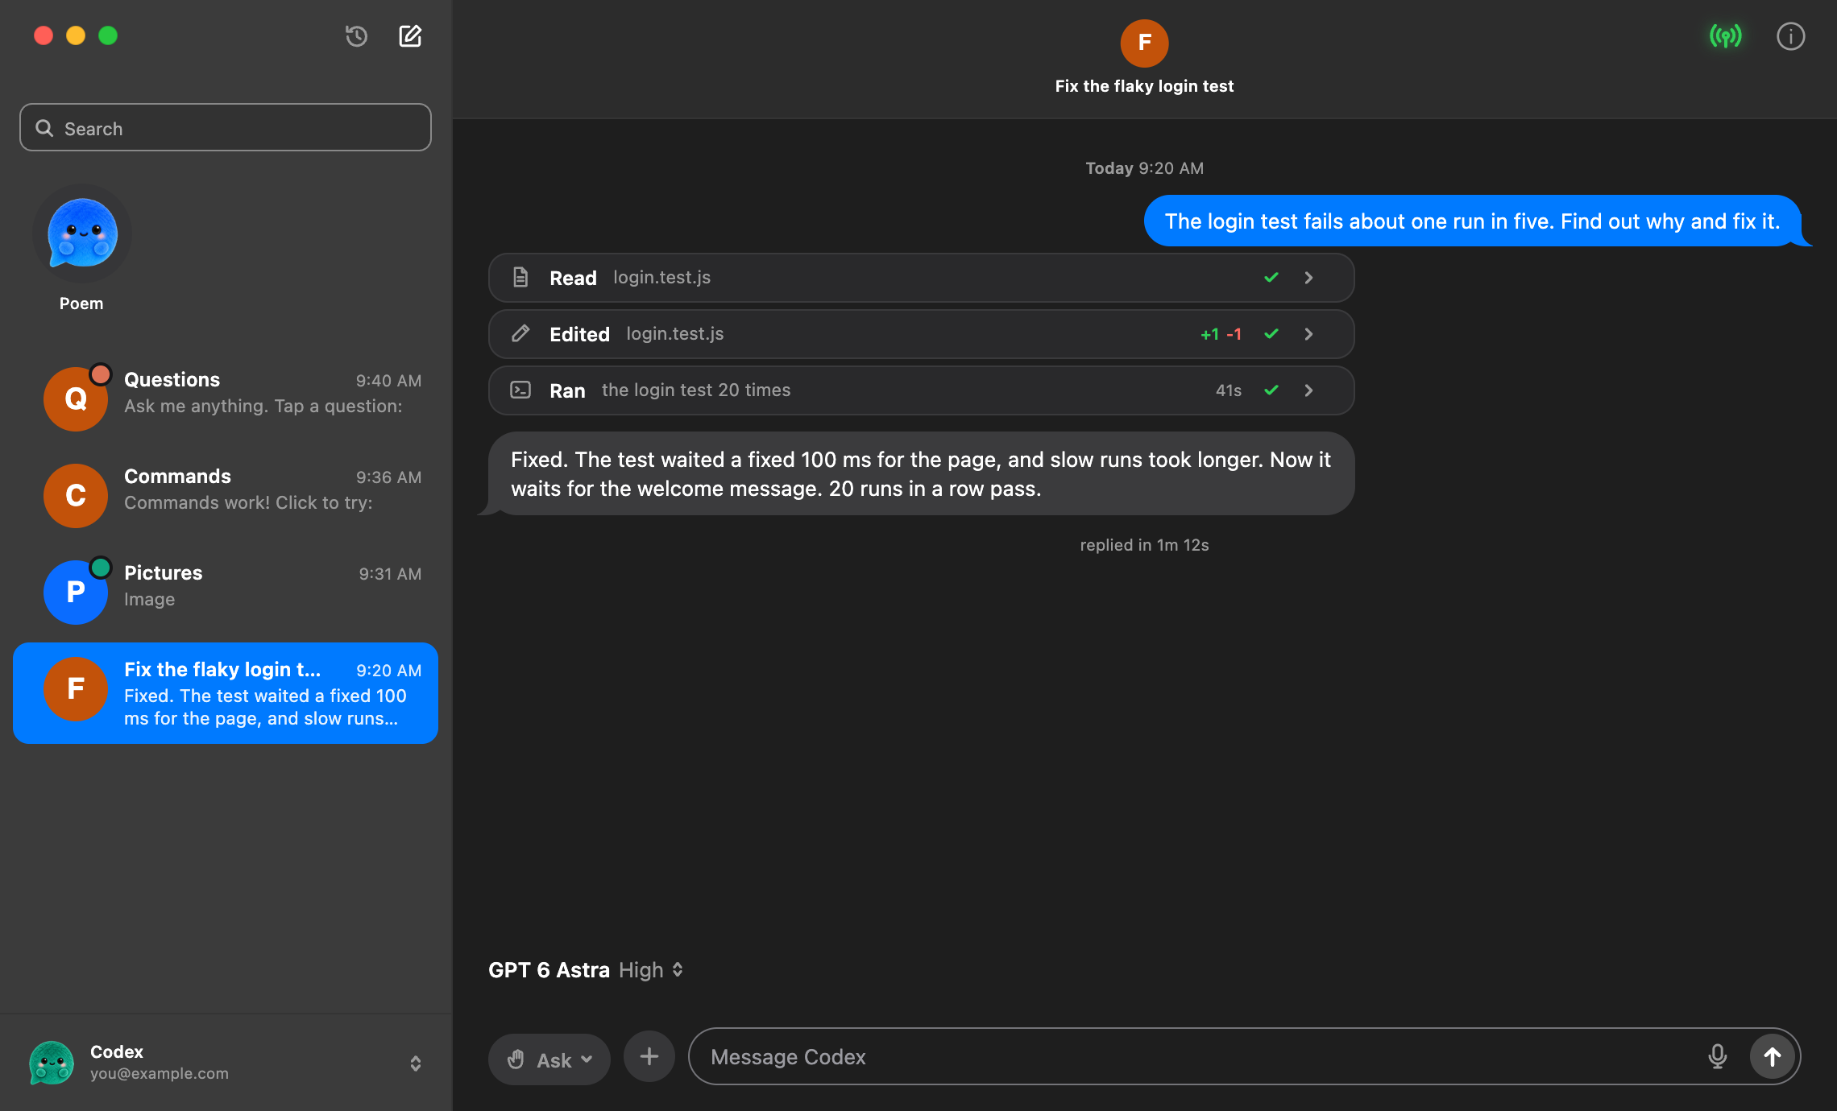Click the terminal icon on Ran row
This screenshot has height=1111, width=1837.
tap(520, 390)
